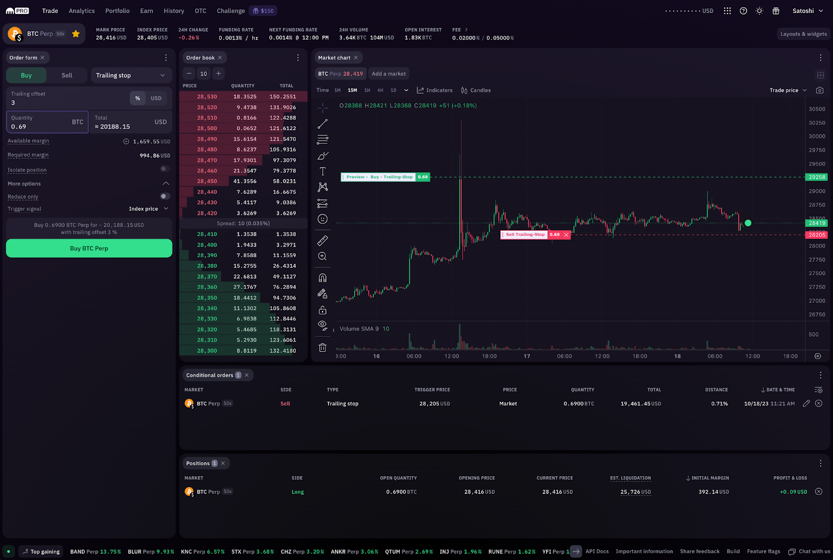Expand the Fee details chevron
Viewport: 833px width, 560px height.
pyautogui.click(x=466, y=30)
